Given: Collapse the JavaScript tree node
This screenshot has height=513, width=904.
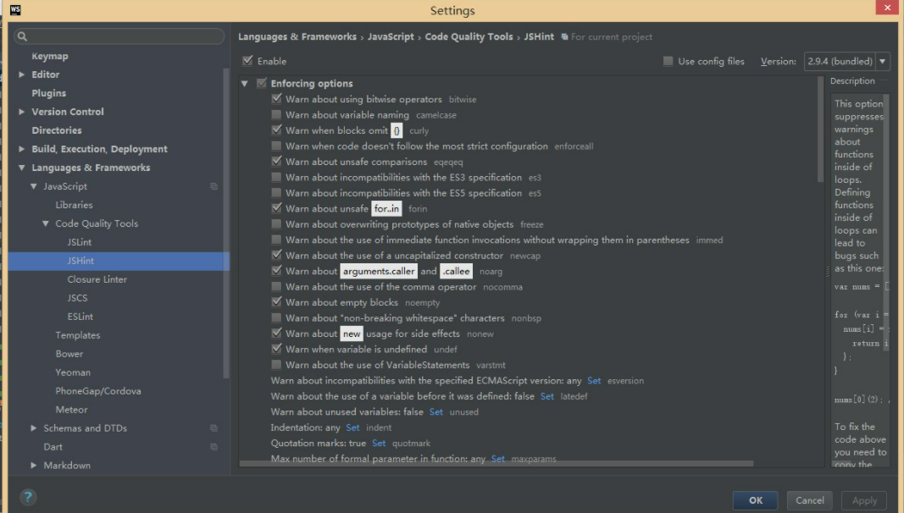Looking at the screenshot, I should tap(33, 186).
